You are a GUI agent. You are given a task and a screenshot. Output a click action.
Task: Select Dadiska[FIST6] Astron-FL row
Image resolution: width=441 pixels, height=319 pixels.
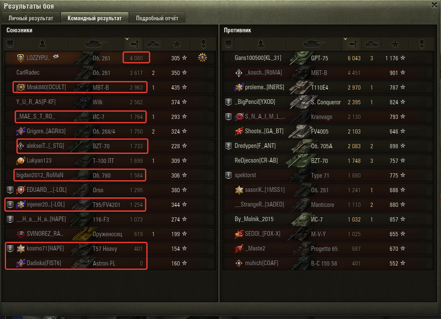click(110, 263)
